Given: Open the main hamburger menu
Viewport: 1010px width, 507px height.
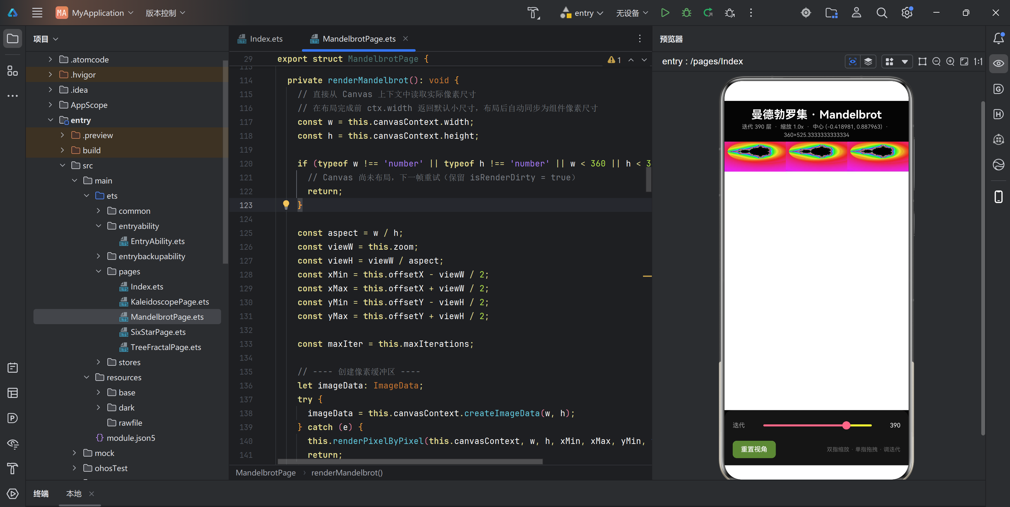Looking at the screenshot, I should coord(37,13).
